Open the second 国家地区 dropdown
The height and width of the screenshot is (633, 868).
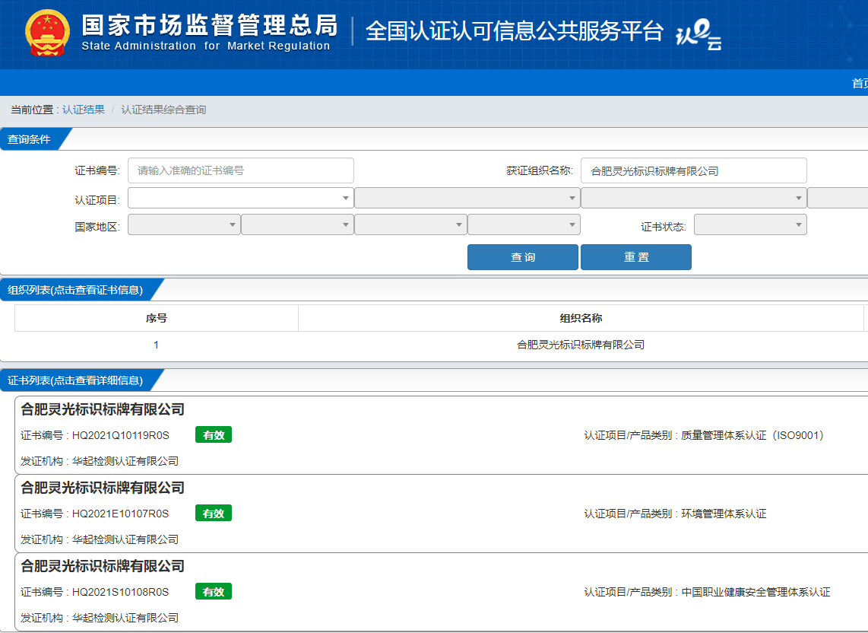point(298,224)
